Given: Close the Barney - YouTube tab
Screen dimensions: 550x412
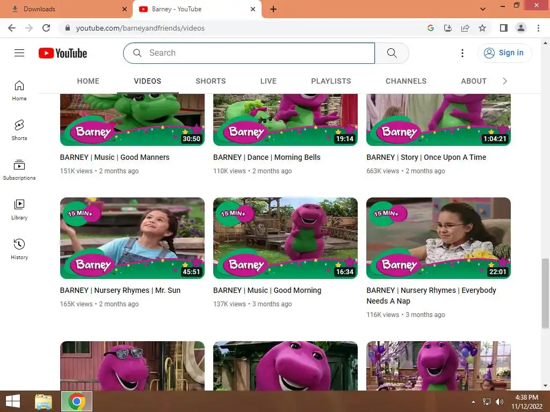Looking at the screenshot, I should pyautogui.click(x=253, y=9).
